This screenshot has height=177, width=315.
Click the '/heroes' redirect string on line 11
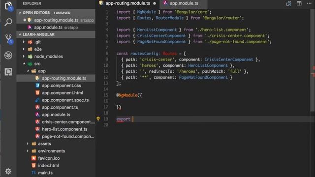(187, 71)
